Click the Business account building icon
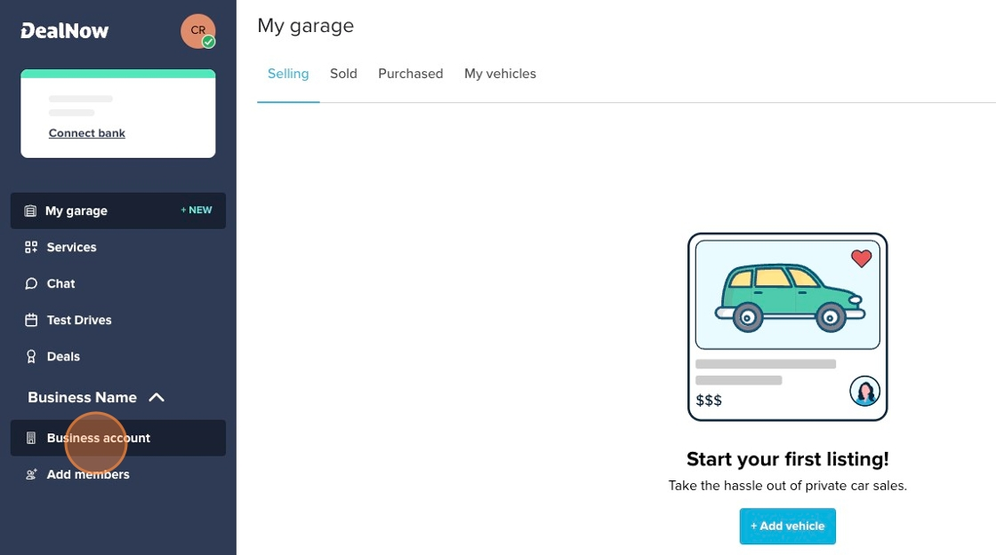996x555 pixels. tap(29, 438)
